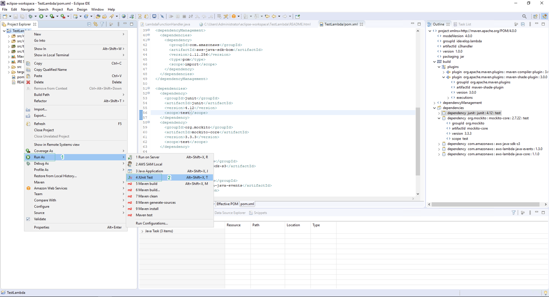Click the Forward navigation arrow icon
This screenshot has height=297, width=549.
[x=285, y=17]
